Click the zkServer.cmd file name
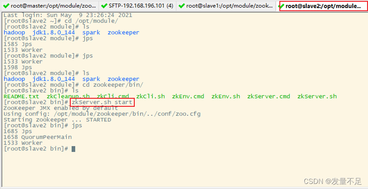This screenshot has width=368, height=189. pos(268,96)
